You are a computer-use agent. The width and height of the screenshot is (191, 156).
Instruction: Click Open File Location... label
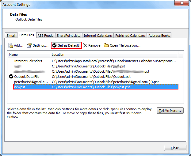[125, 45]
